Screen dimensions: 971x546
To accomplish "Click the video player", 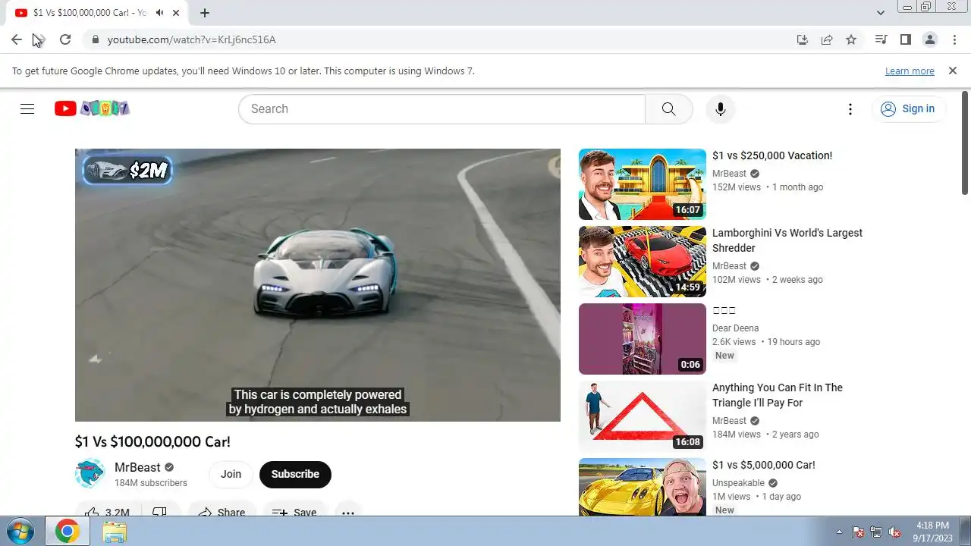I will tap(318, 284).
